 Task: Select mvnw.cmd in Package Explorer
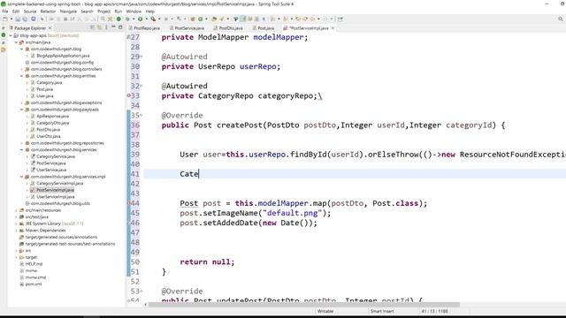pos(35,277)
